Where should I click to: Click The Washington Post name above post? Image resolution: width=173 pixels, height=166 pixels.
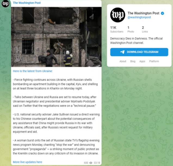click(x=27, y=3)
